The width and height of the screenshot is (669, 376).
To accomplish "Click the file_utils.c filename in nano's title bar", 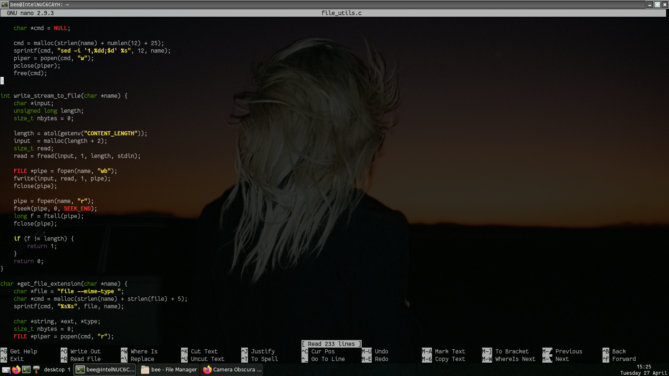I will tap(341, 13).
